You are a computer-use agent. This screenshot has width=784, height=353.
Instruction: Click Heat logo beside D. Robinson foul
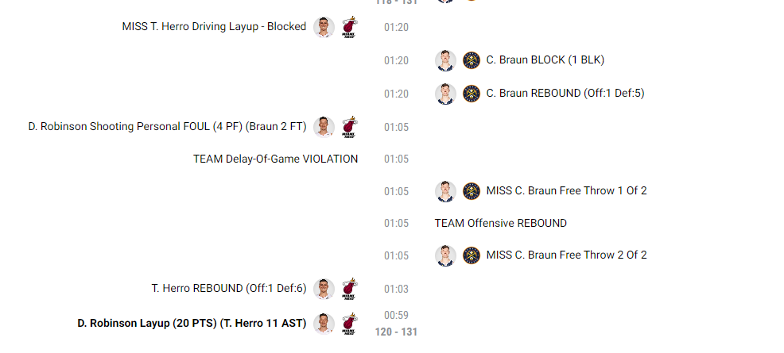tap(350, 127)
